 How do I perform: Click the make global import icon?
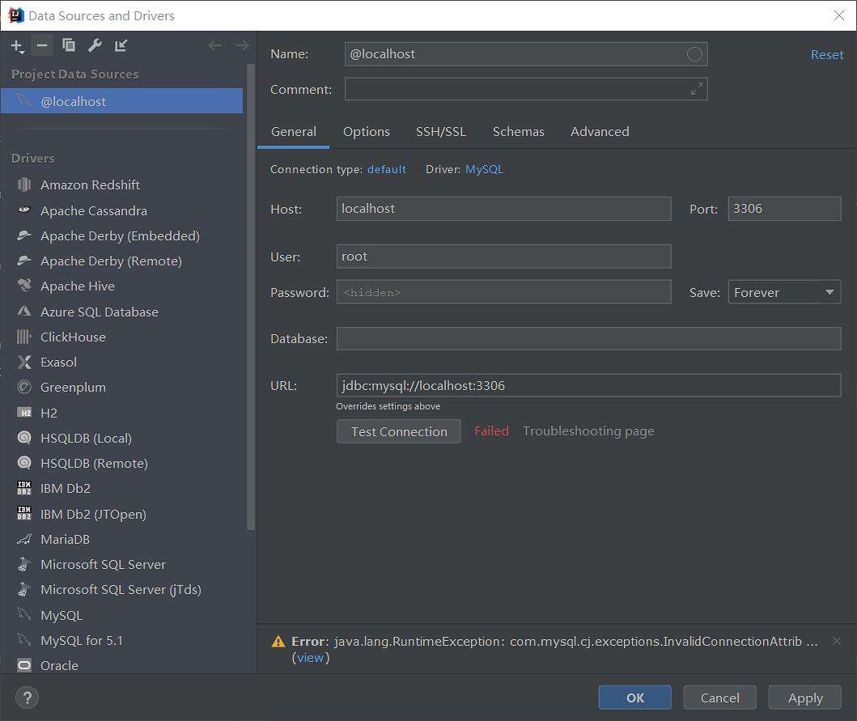pyautogui.click(x=121, y=45)
